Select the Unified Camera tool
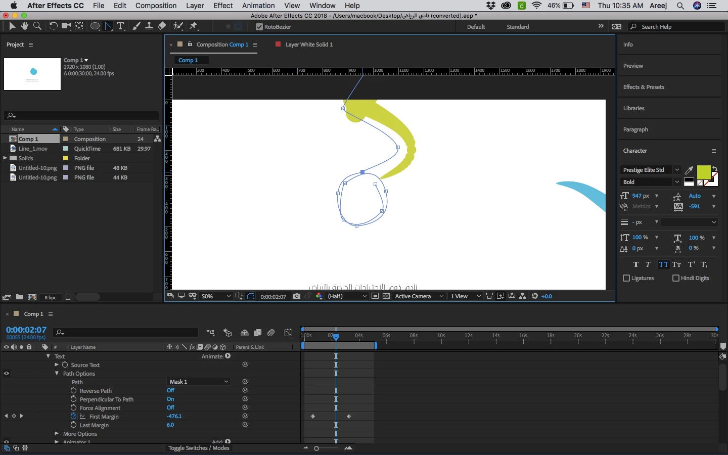The width and height of the screenshot is (728, 455). click(x=66, y=26)
